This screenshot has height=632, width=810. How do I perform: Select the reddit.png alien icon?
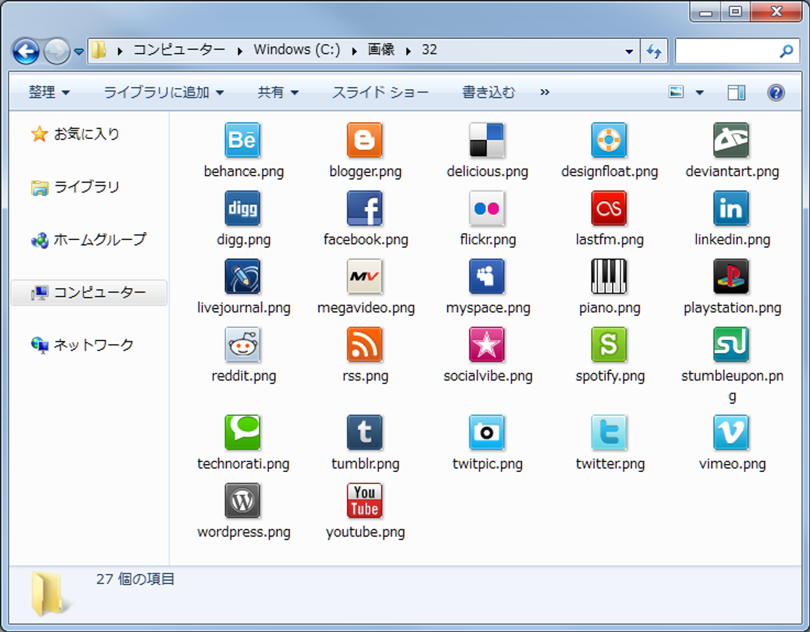tap(242, 344)
